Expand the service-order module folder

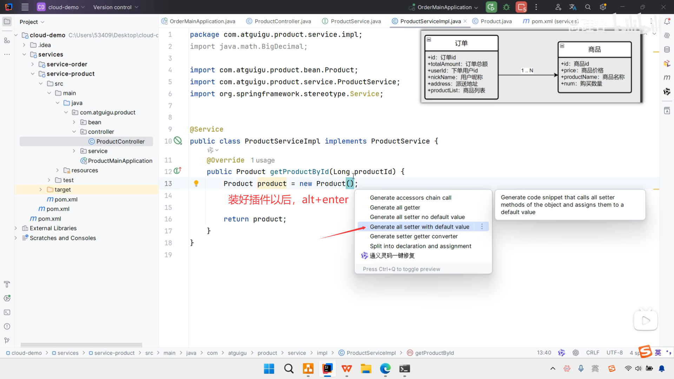click(32, 64)
